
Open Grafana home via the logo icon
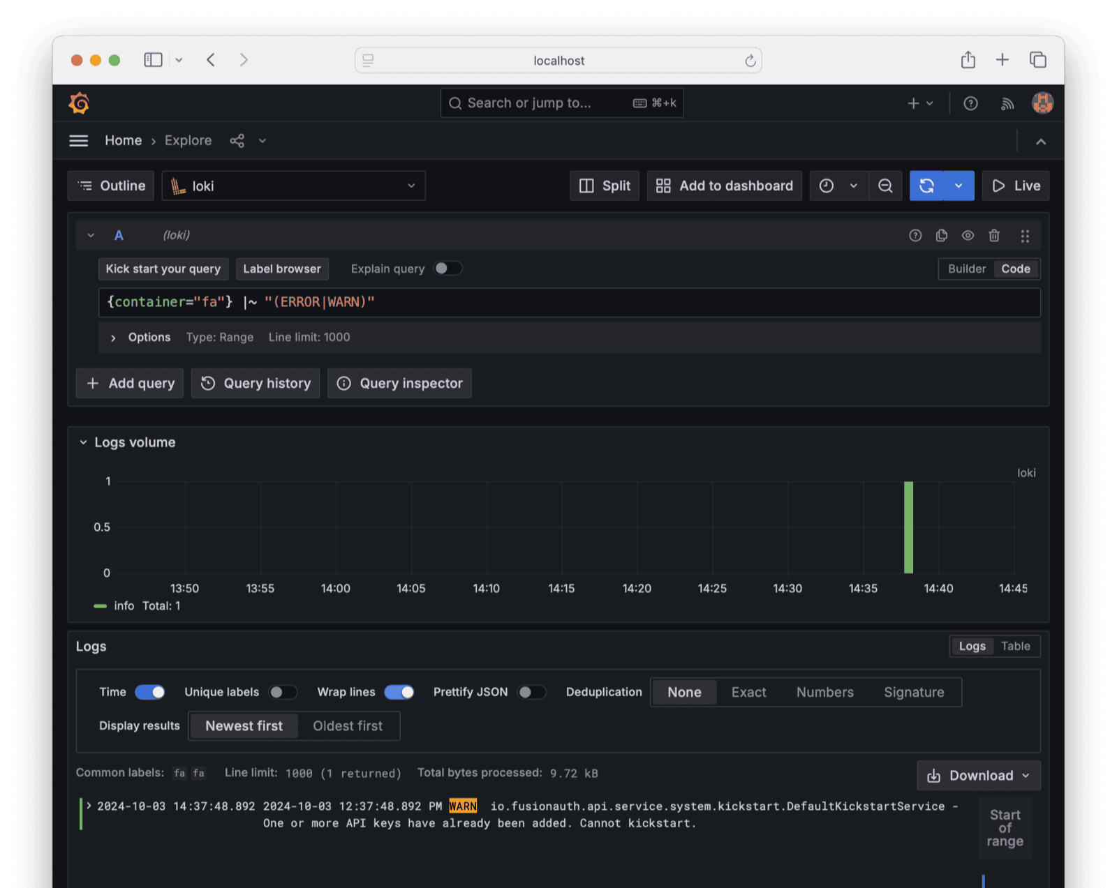click(79, 103)
